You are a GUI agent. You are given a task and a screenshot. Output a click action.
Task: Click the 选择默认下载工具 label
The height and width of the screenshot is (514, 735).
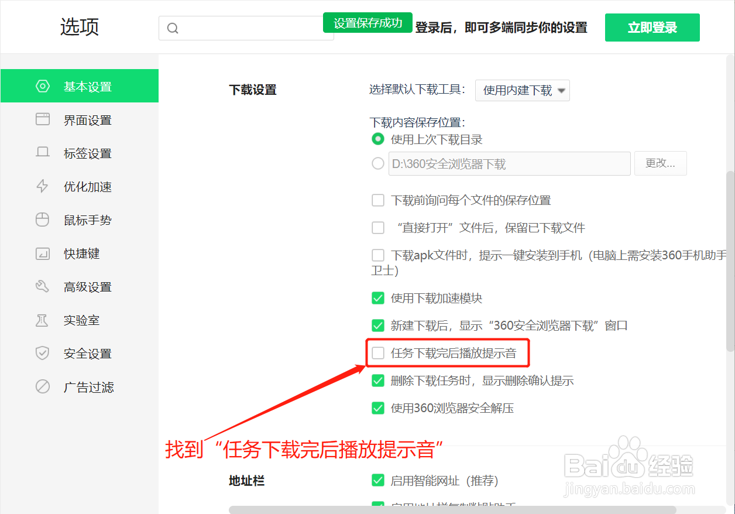417,90
